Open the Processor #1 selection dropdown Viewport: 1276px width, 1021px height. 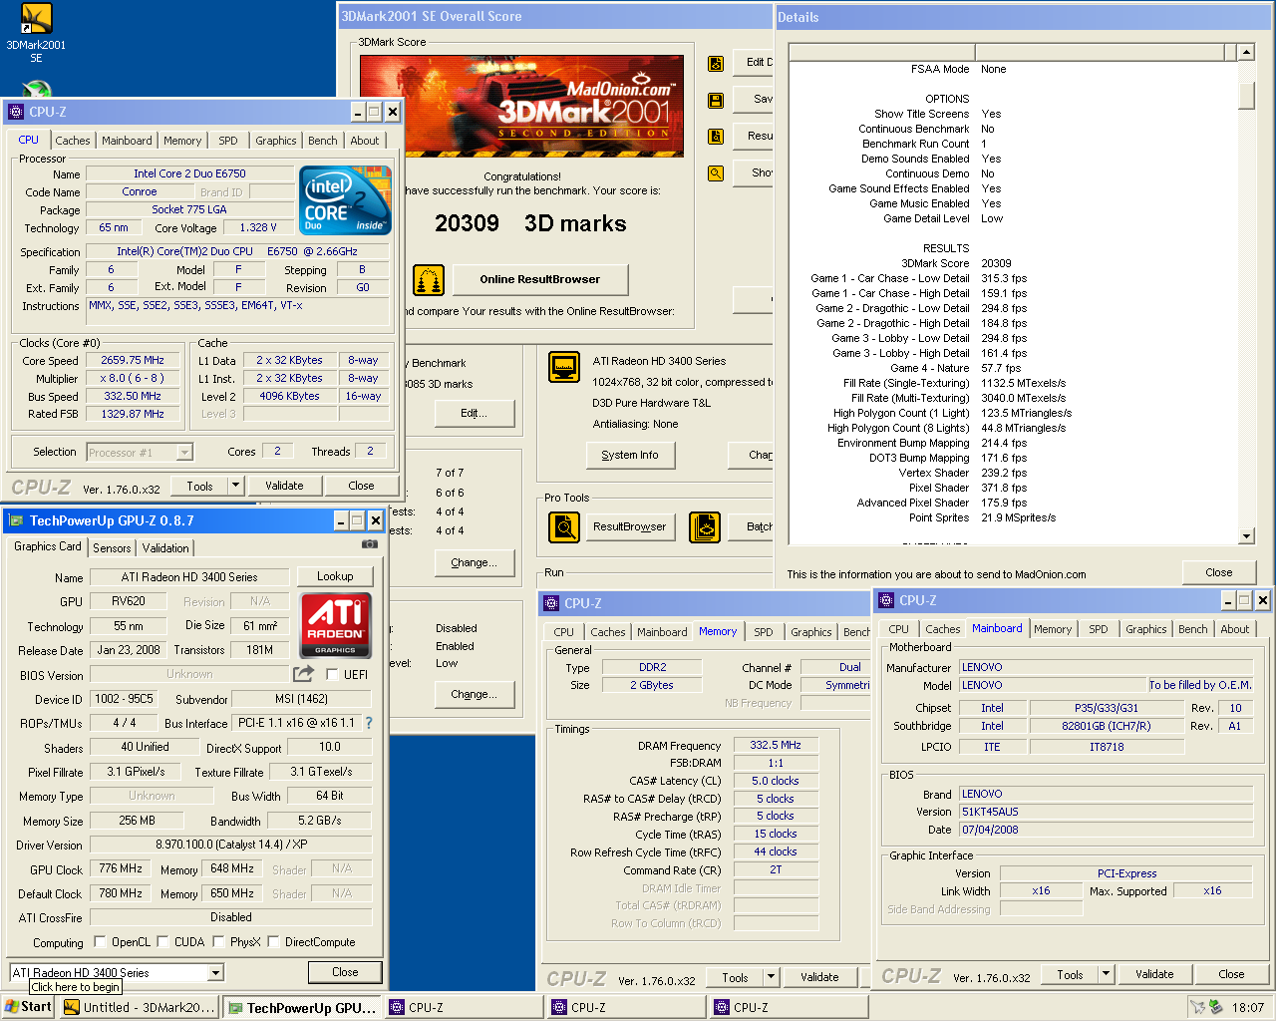[x=184, y=453]
